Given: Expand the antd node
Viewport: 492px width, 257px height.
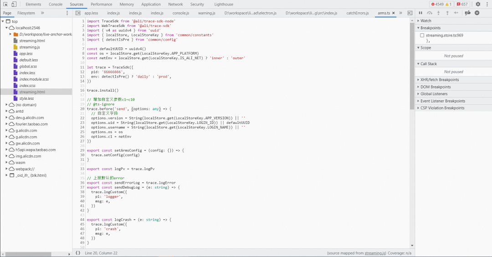Looking at the screenshot, I should (x=6, y=111).
